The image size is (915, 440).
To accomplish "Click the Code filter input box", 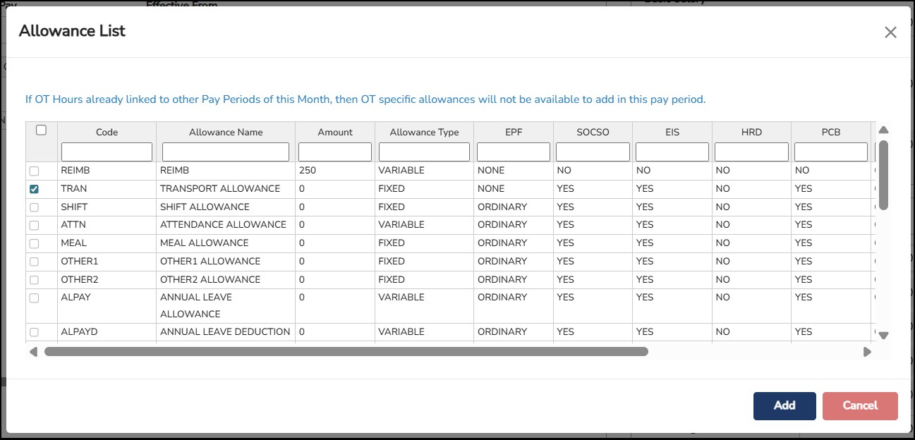I will pos(107,152).
